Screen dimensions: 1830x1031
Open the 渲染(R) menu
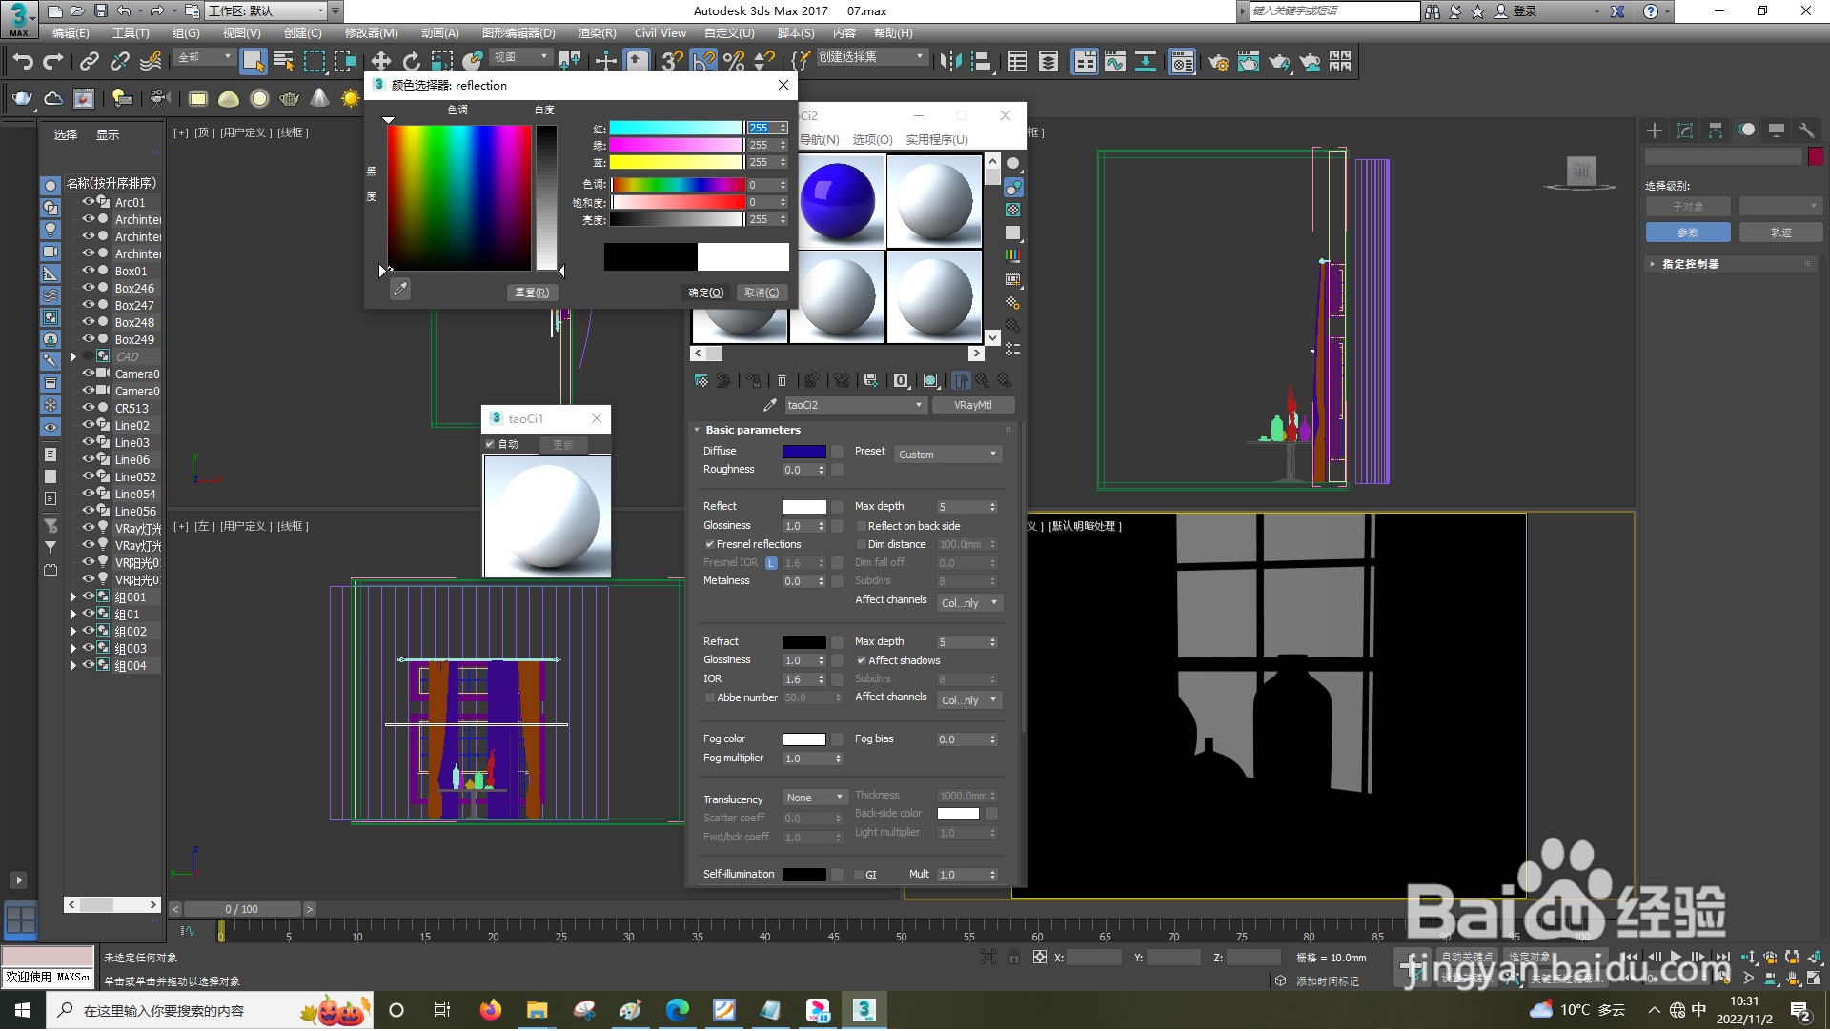(x=597, y=33)
